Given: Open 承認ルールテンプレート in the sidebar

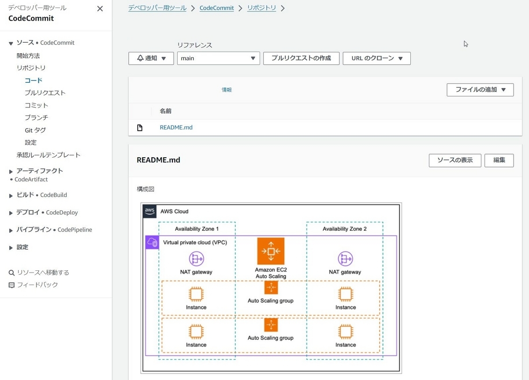Looking at the screenshot, I should [x=48, y=155].
